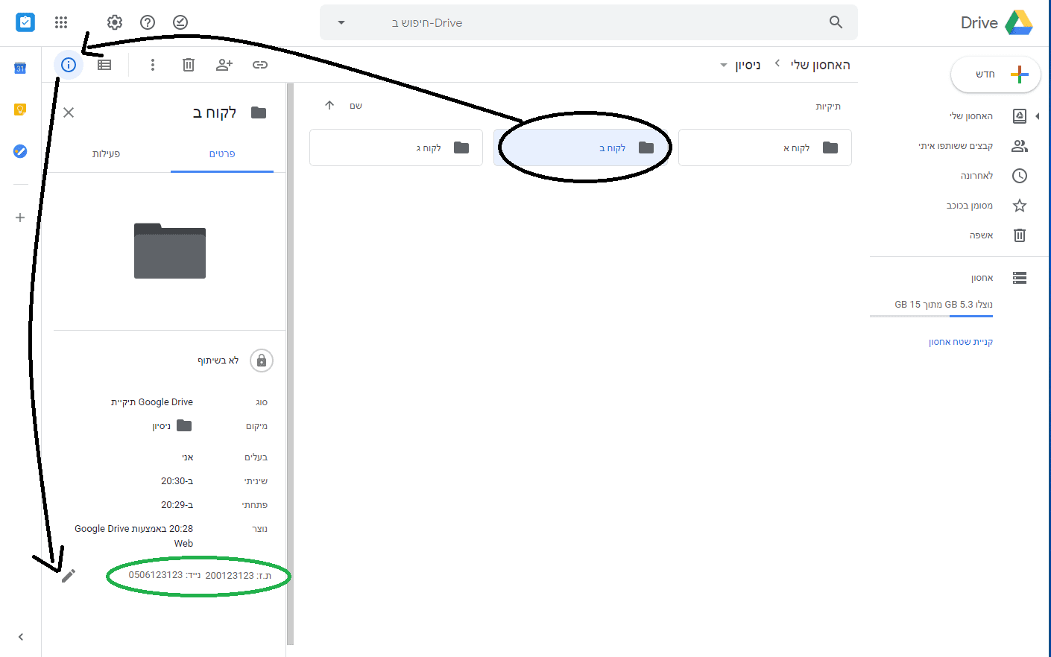
Task: Click the חדש new button
Action: coord(996,74)
